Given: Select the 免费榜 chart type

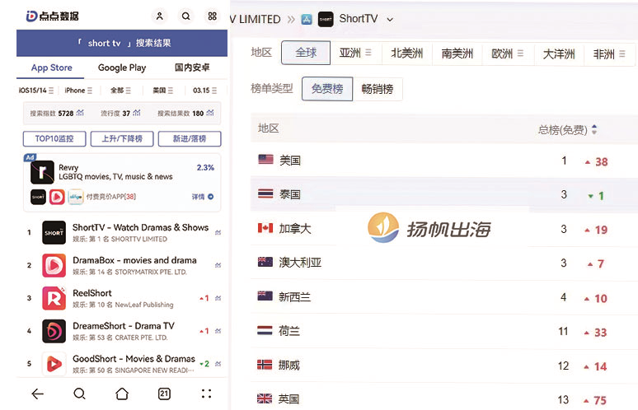Looking at the screenshot, I should click(327, 89).
